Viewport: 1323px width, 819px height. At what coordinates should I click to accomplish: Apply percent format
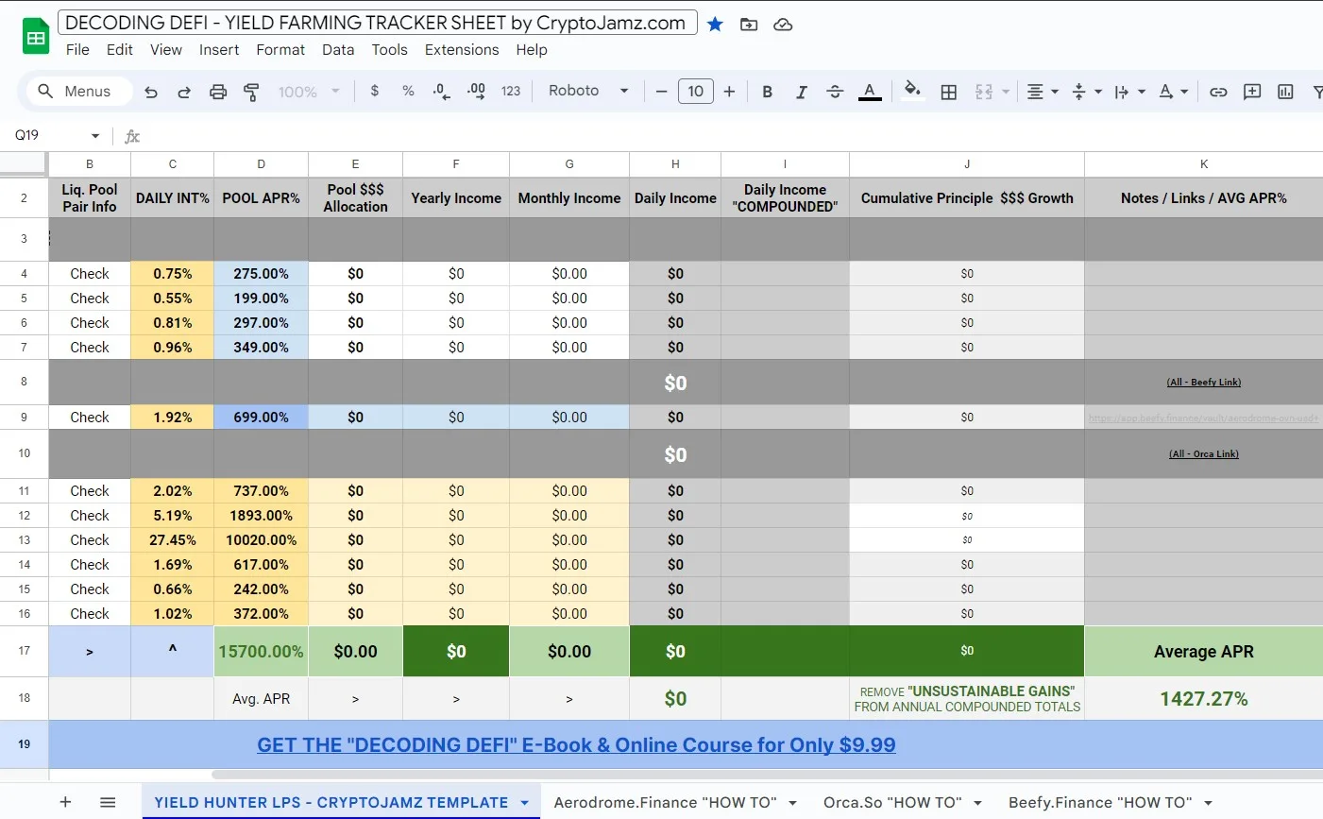tap(408, 91)
